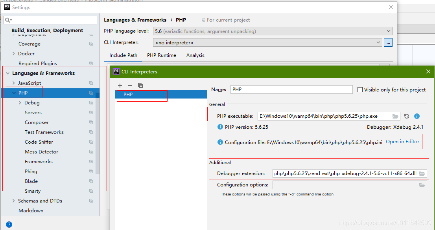Click project-level icon beside Code Sniffer
Viewport: 435px width, 230px height.
(91, 142)
